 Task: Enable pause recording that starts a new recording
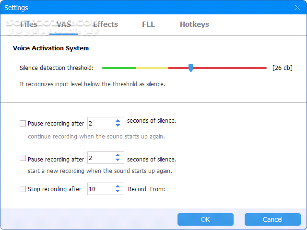pyautogui.click(x=23, y=158)
